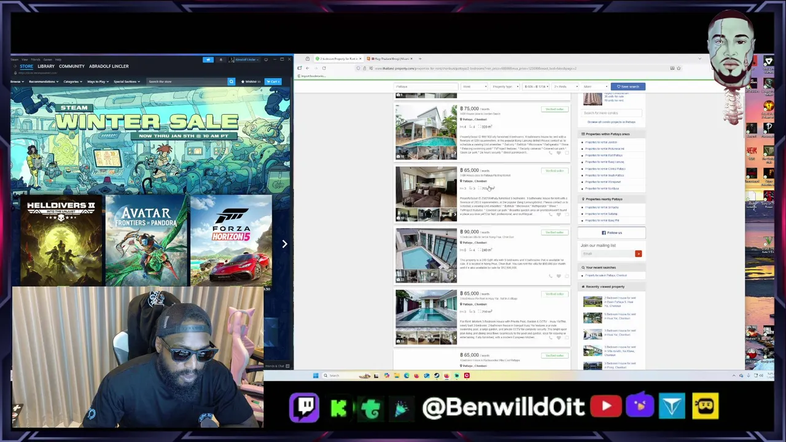Open the Property type dropdown filter
786x442 pixels.
(x=505, y=87)
